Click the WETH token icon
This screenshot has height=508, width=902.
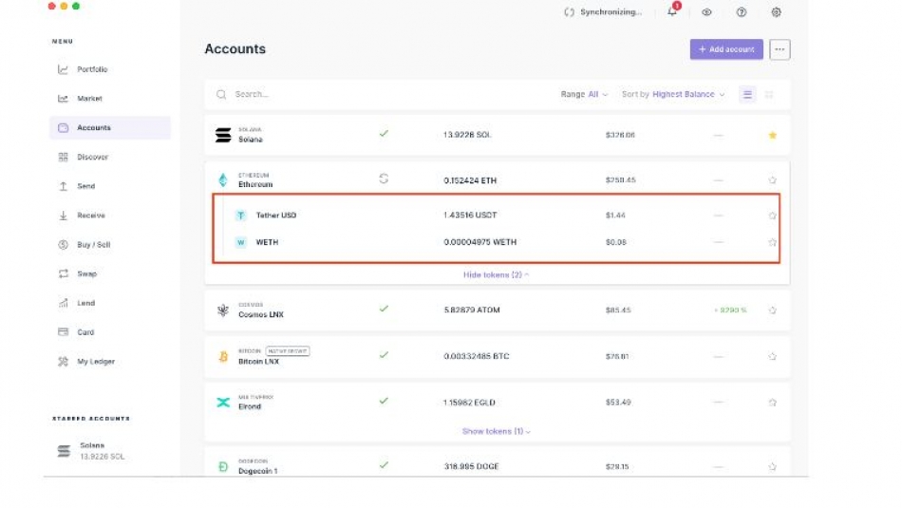pos(241,242)
